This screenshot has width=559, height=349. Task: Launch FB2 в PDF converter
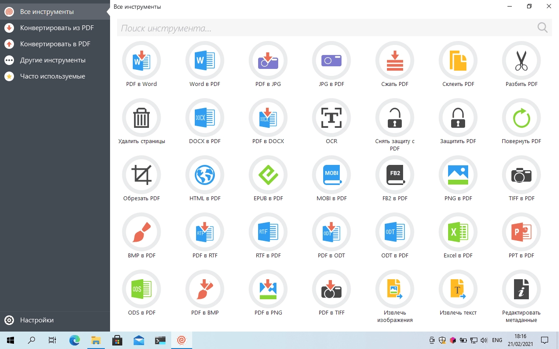pyautogui.click(x=395, y=175)
